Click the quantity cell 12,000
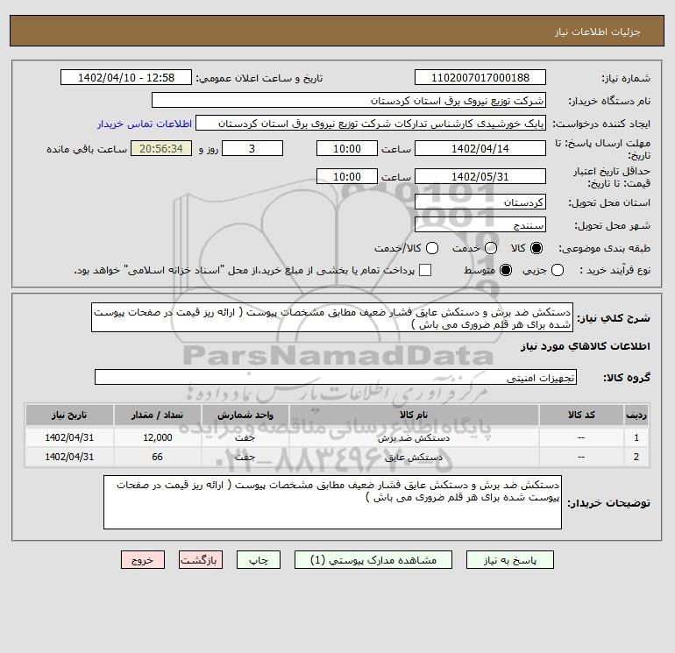 click(x=157, y=437)
